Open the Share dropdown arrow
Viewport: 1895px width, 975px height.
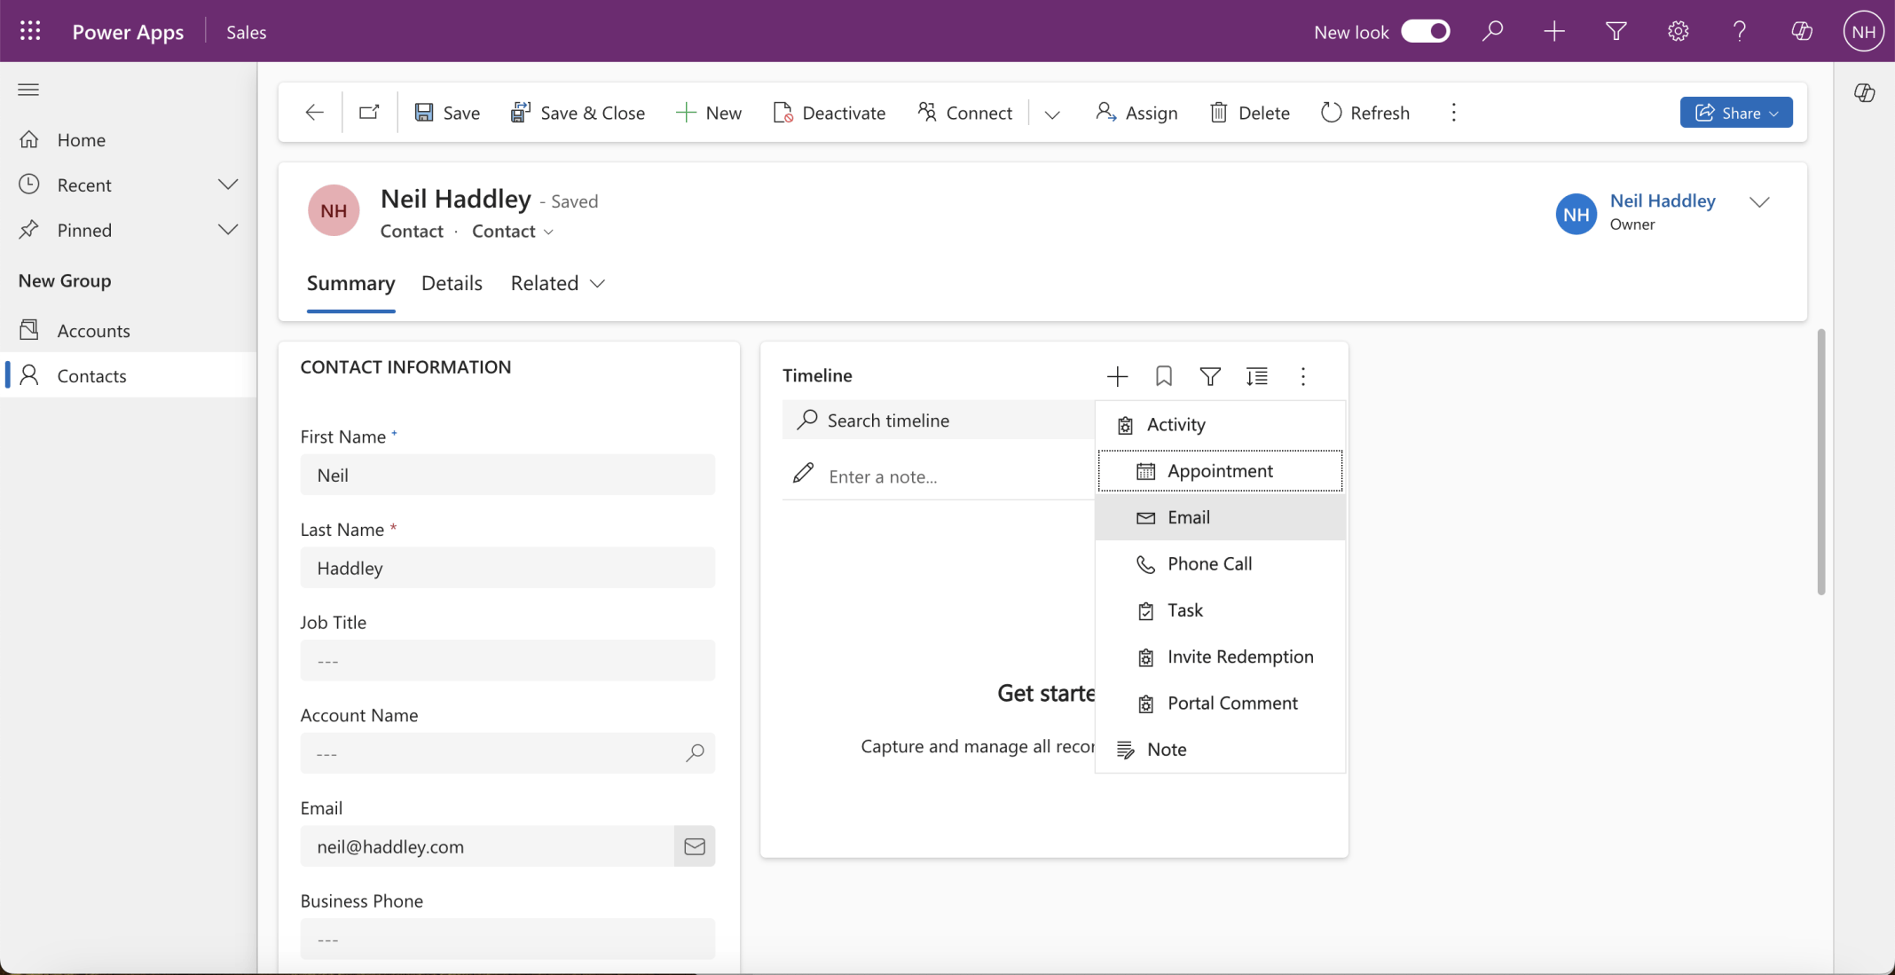click(x=1773, y=112)
